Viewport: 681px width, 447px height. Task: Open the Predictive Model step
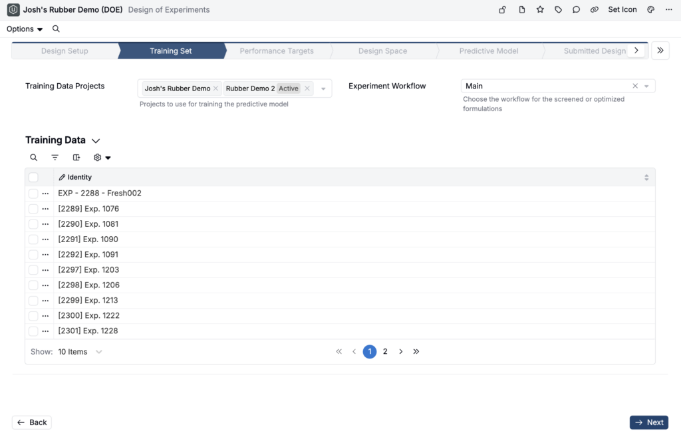tap(489, 51)
